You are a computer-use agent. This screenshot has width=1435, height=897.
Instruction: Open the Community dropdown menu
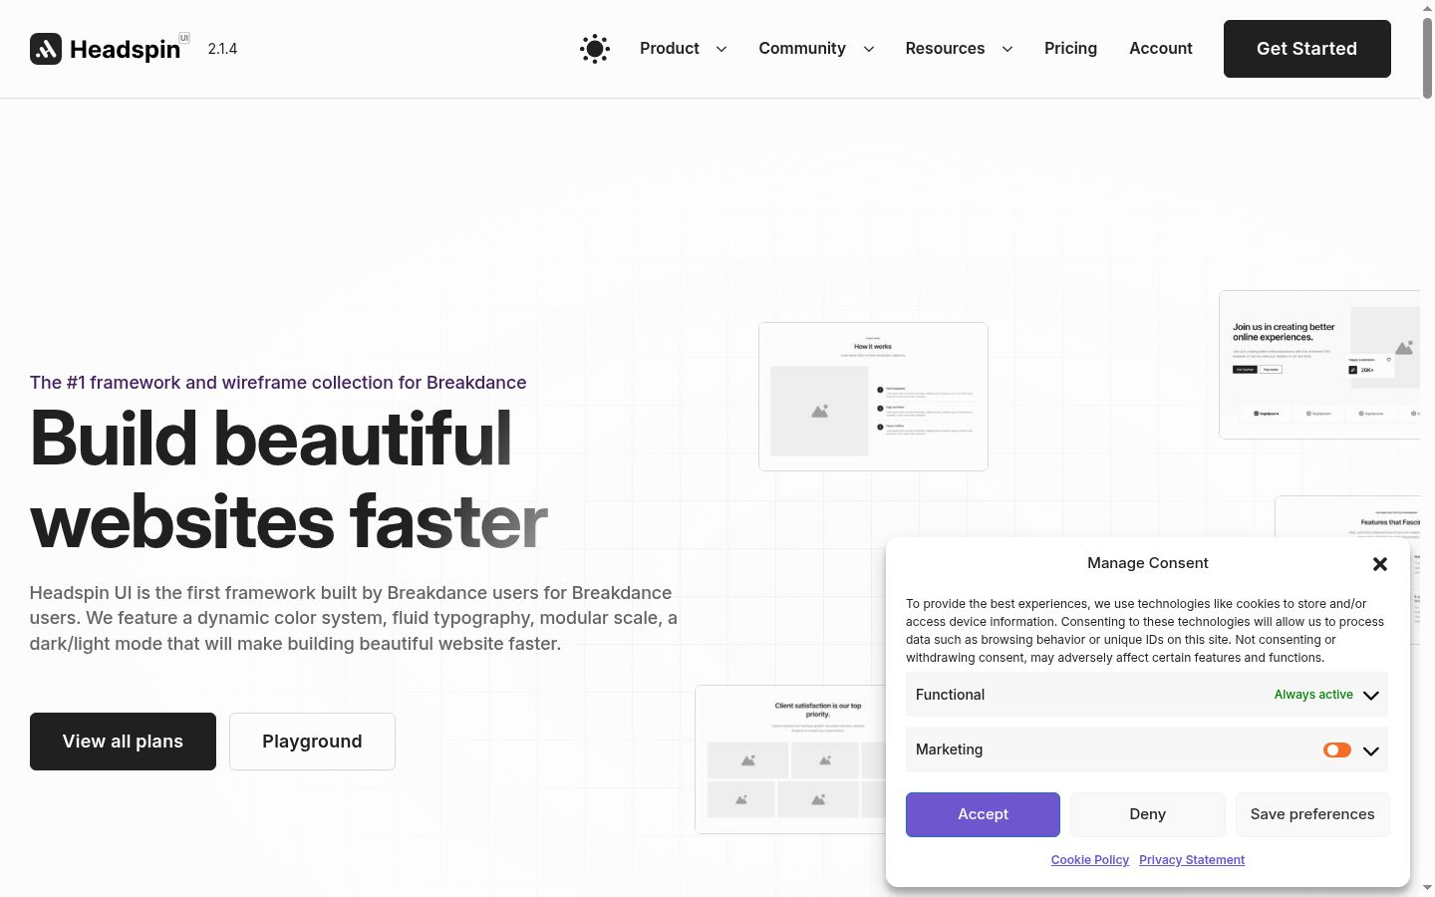coord(816,49)
